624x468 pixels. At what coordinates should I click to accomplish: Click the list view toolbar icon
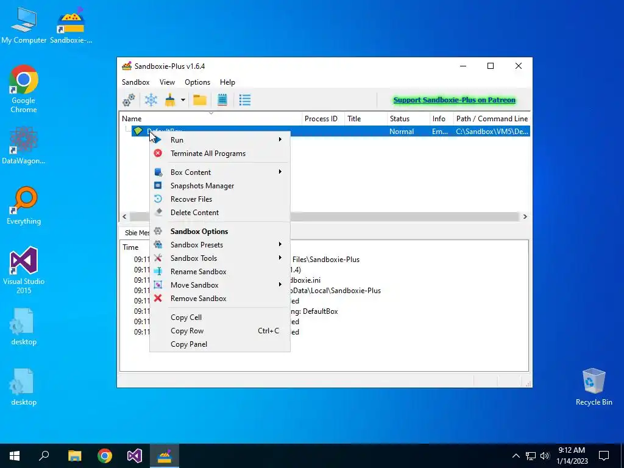245,100
